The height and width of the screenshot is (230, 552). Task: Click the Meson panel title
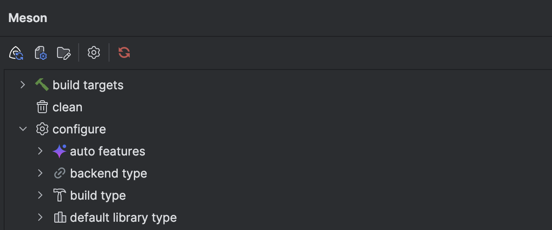28,18
